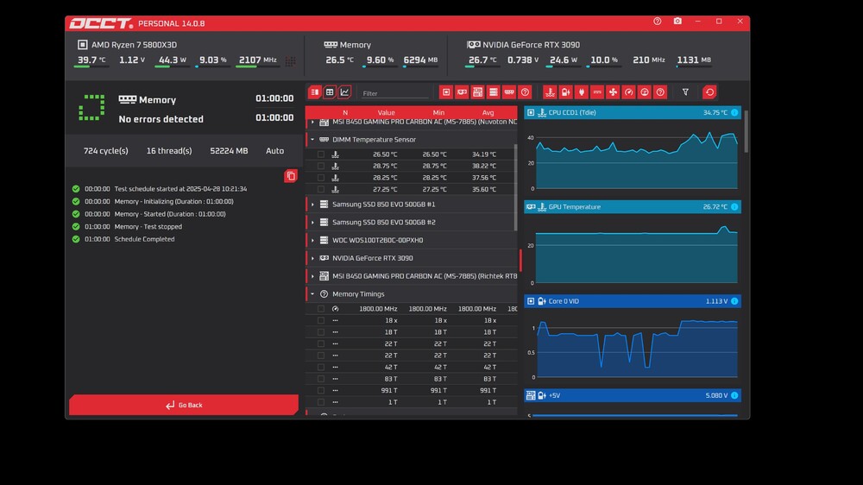Image resolution: width=863 pixels, height=485 pixels.
Task: Toggle the fan sensor filter icon
Action: click(613, 92)
